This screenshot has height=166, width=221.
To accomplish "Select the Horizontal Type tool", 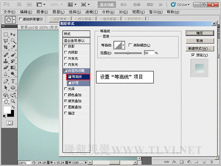I will tap(13, 81).
